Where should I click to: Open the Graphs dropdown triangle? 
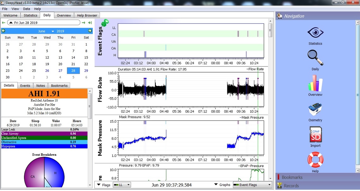[216, 185]
